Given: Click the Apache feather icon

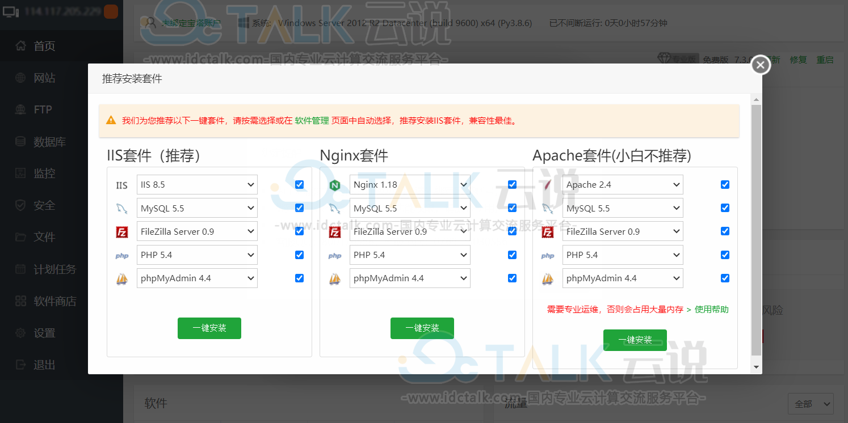Looking at the screenshot, I should point(548,185).
